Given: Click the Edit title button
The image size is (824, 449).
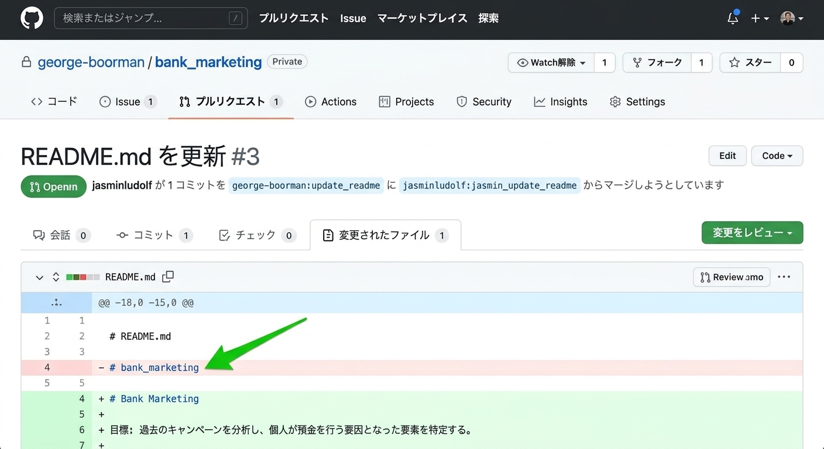Looking at the screenshot, I should point(727,156).
